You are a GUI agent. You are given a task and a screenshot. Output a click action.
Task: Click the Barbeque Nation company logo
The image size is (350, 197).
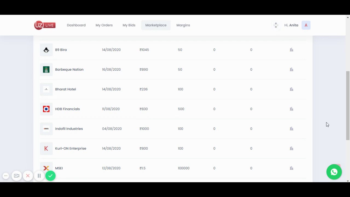46,69
